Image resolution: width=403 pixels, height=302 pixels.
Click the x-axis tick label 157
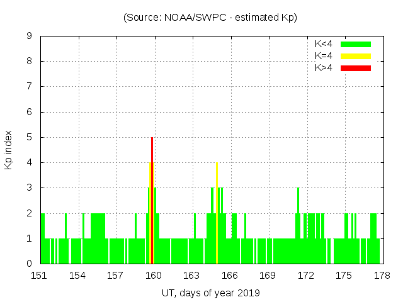(115, 276)
